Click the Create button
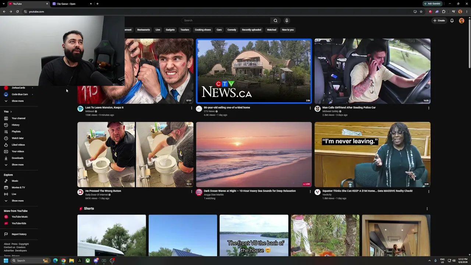Image resolution: width=471 pixels, height=265 pixels. tap(439, 21)
